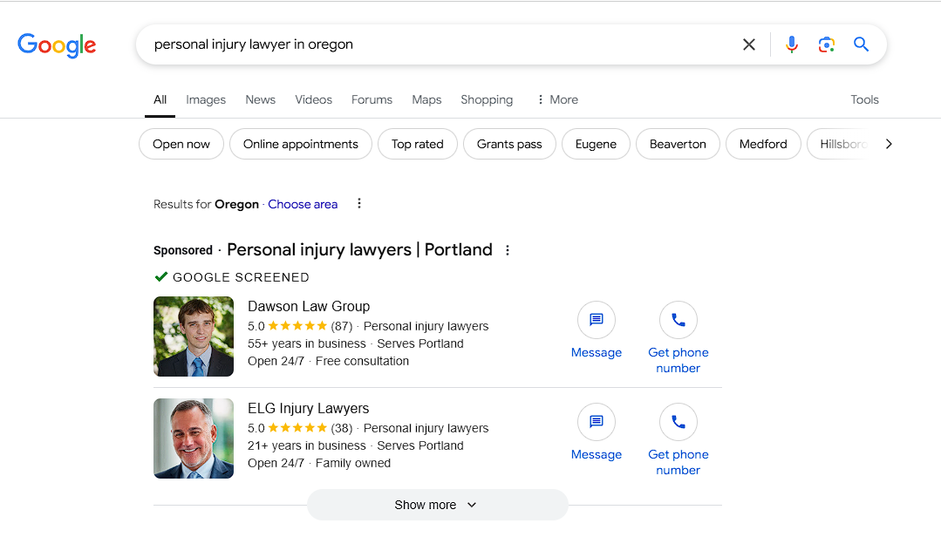Toggle the Online appointments filter
The height and width of the screenshot is (537, 941).
tap(300, 144)
